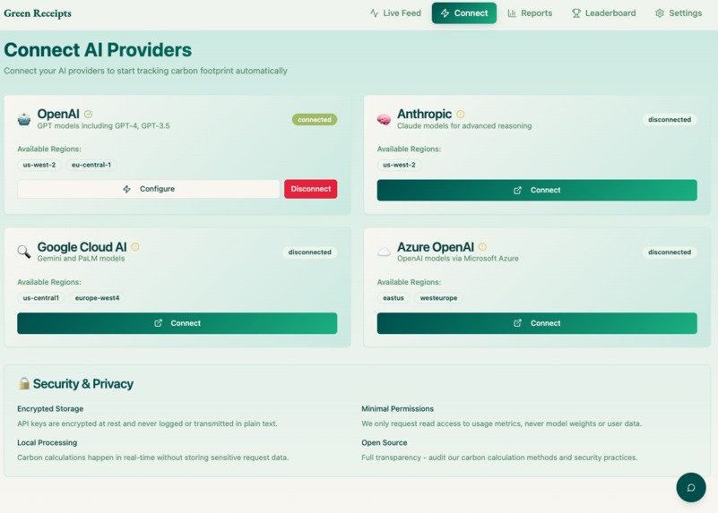The image size is (718, 513).
Task: Select the us-central1 region chip
Action: click(x=40, y=297)
